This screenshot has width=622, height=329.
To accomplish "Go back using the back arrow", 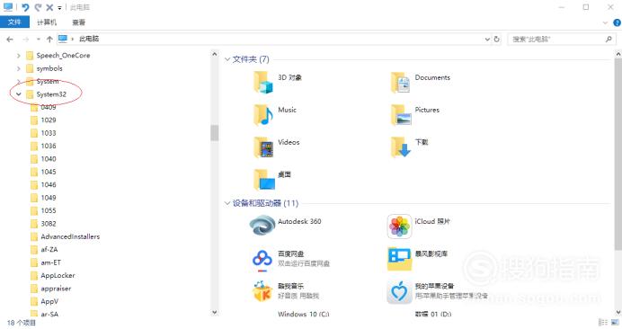I will (10, 39).
